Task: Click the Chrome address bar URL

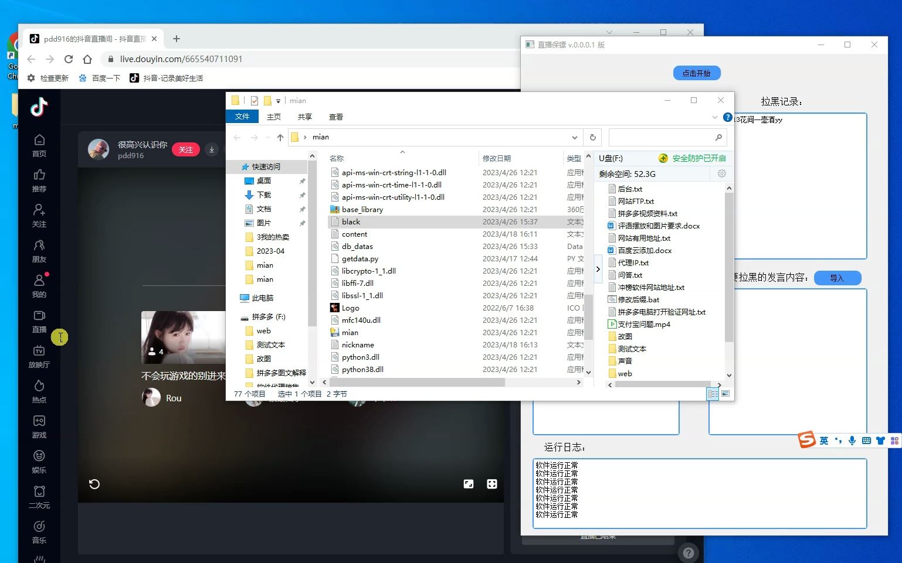Action: [181, 59]
